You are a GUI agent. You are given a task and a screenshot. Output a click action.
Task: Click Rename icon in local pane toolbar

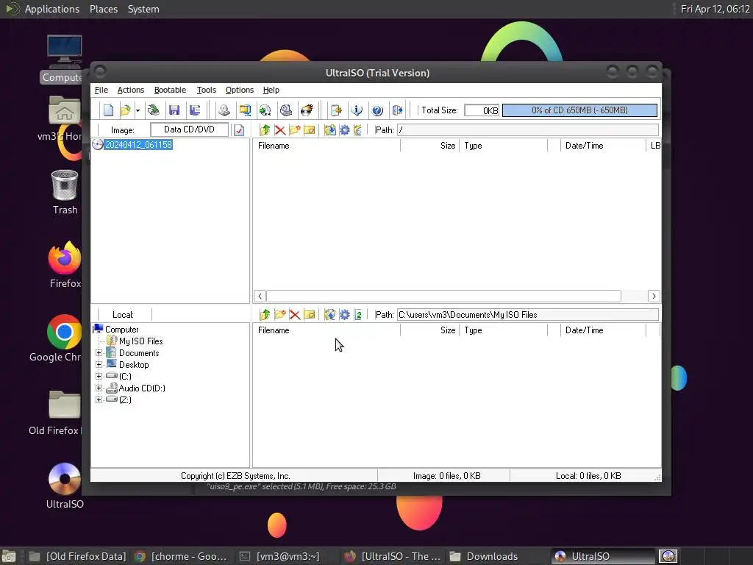click(x=310, y=315)
